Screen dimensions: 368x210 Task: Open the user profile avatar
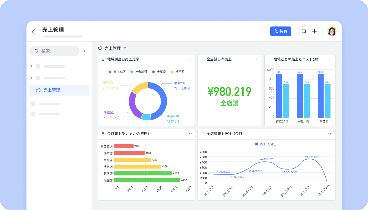(x=332, y=31)
